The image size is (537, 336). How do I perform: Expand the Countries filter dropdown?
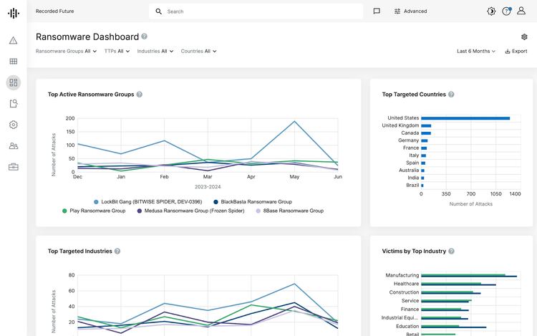click(198, 51)
